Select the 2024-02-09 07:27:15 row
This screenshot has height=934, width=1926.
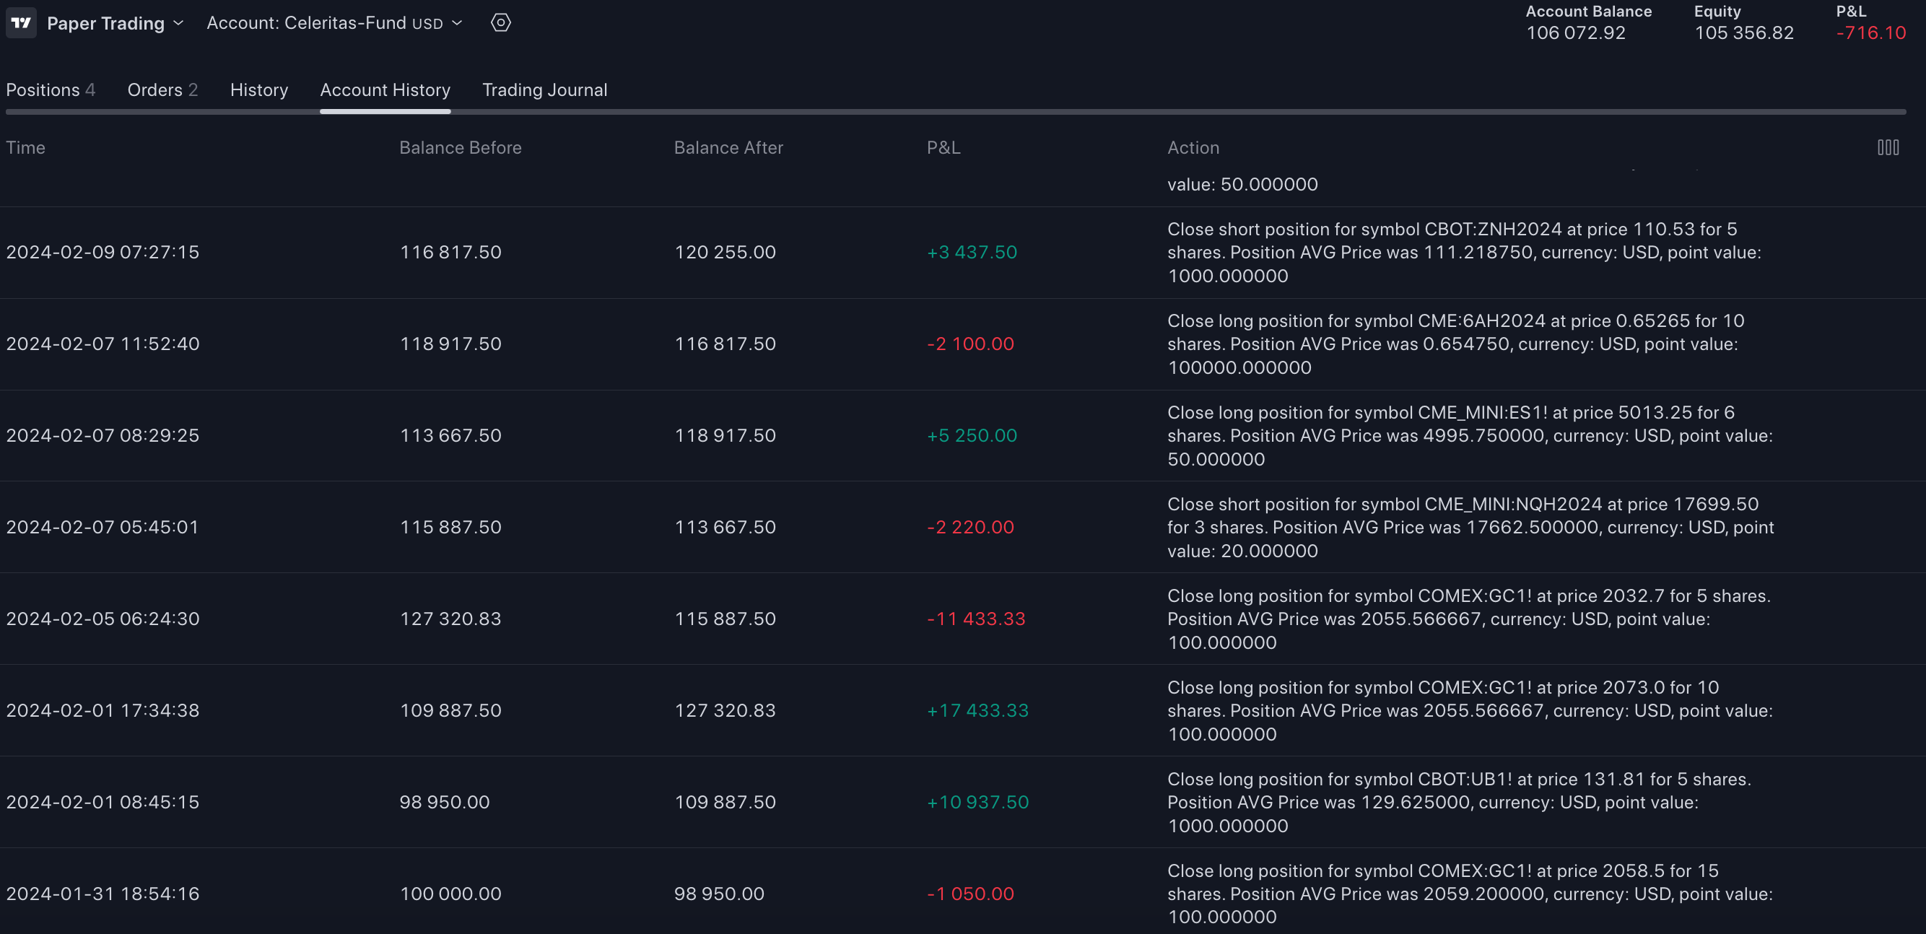[x=103, y=252]
